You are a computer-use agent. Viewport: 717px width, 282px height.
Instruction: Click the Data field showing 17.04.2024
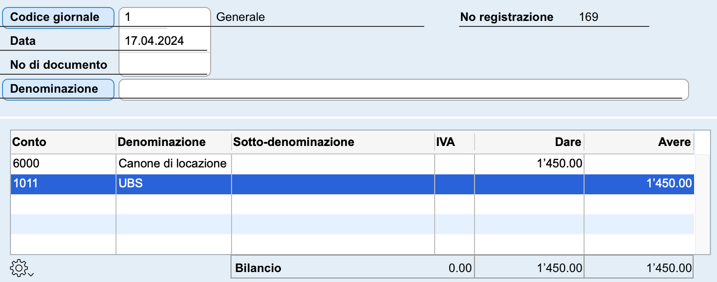point(164,41)
